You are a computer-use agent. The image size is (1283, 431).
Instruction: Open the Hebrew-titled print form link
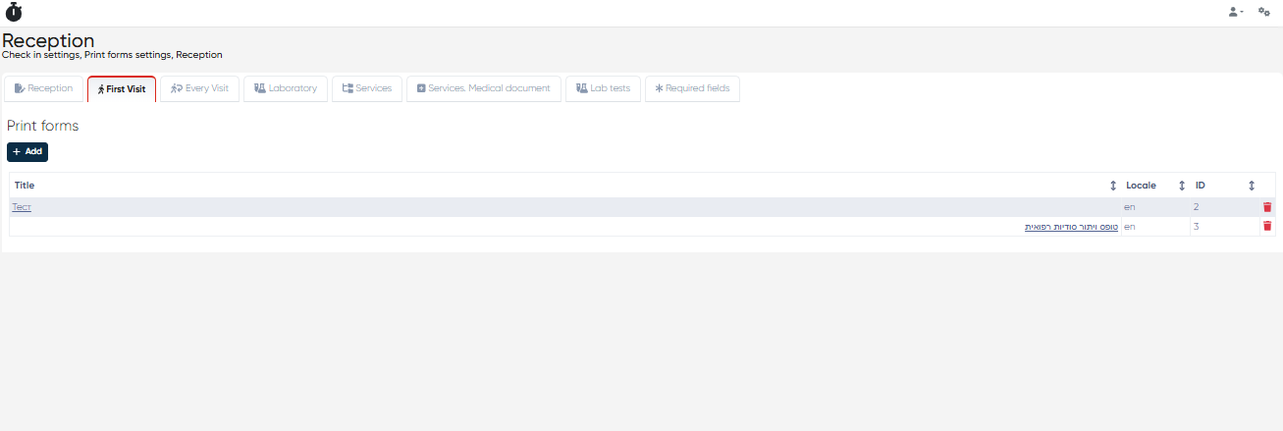click(x=1071, y=227)
